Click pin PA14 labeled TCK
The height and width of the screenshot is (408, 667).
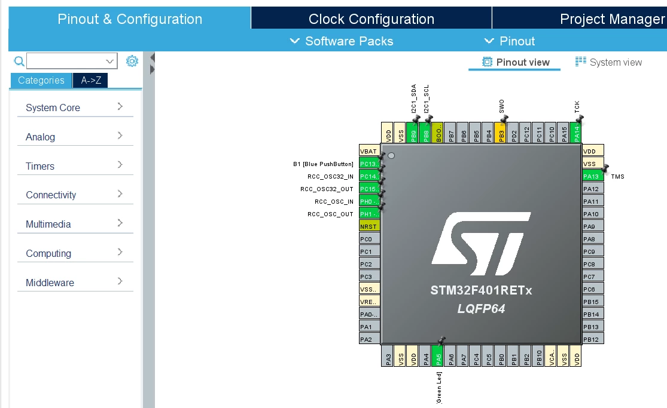click(575, 133)
